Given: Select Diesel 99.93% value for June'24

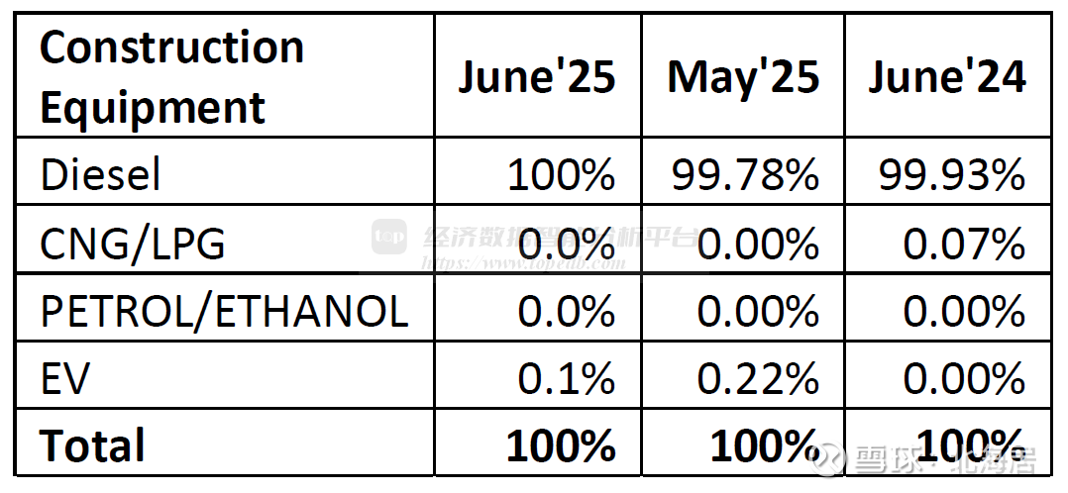Looking at the screenshot, I should point(951,175).
